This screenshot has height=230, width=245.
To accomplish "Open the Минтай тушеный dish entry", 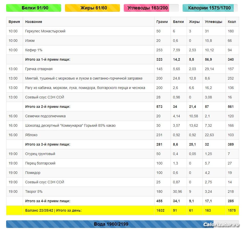I will pyautogui.click(x=84, y=78).
